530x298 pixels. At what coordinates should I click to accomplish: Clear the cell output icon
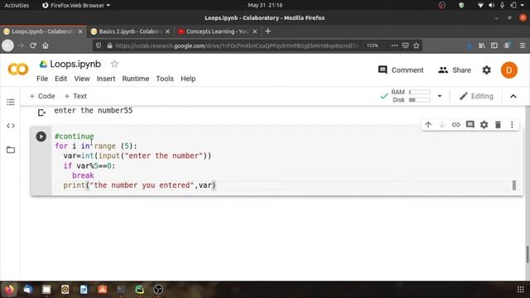pos(41,113)
